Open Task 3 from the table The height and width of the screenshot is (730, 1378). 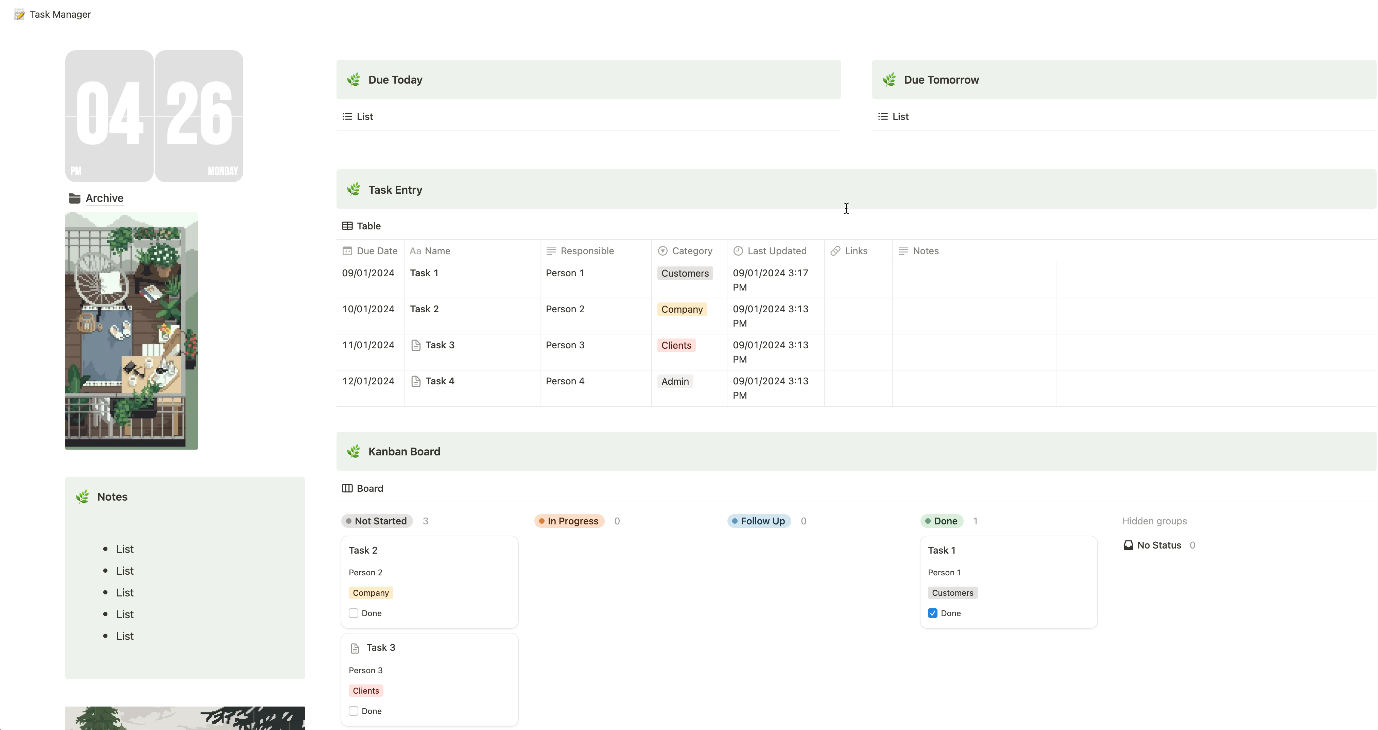440,346
